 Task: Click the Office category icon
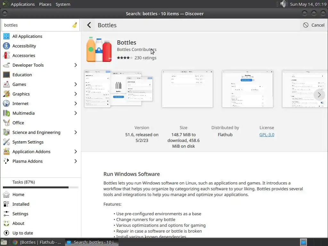click(x=6, y=123)
